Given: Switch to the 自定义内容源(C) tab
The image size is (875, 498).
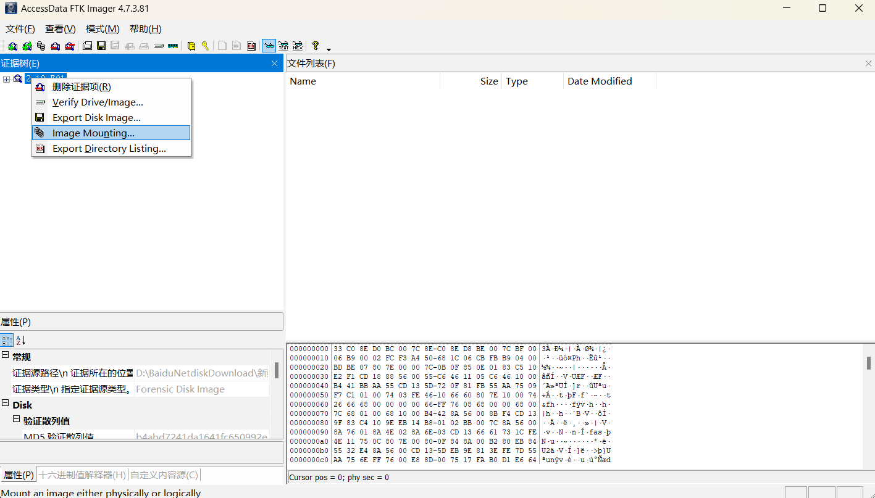Looking at the screenshot, I should [x=164, y=475].
